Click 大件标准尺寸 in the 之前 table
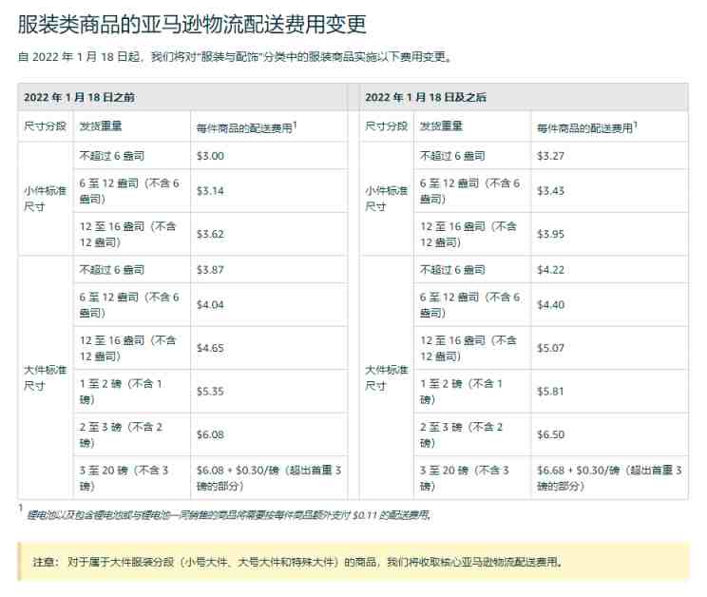Image resolution: width=707 pixels, height=597 pixels. point(45,377)
